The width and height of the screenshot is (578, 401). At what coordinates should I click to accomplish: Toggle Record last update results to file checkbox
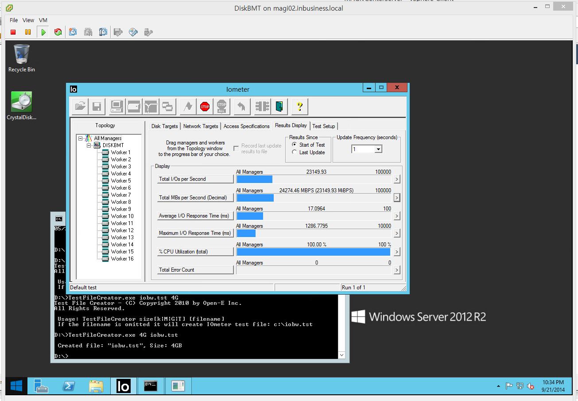(x=236, y=148)
